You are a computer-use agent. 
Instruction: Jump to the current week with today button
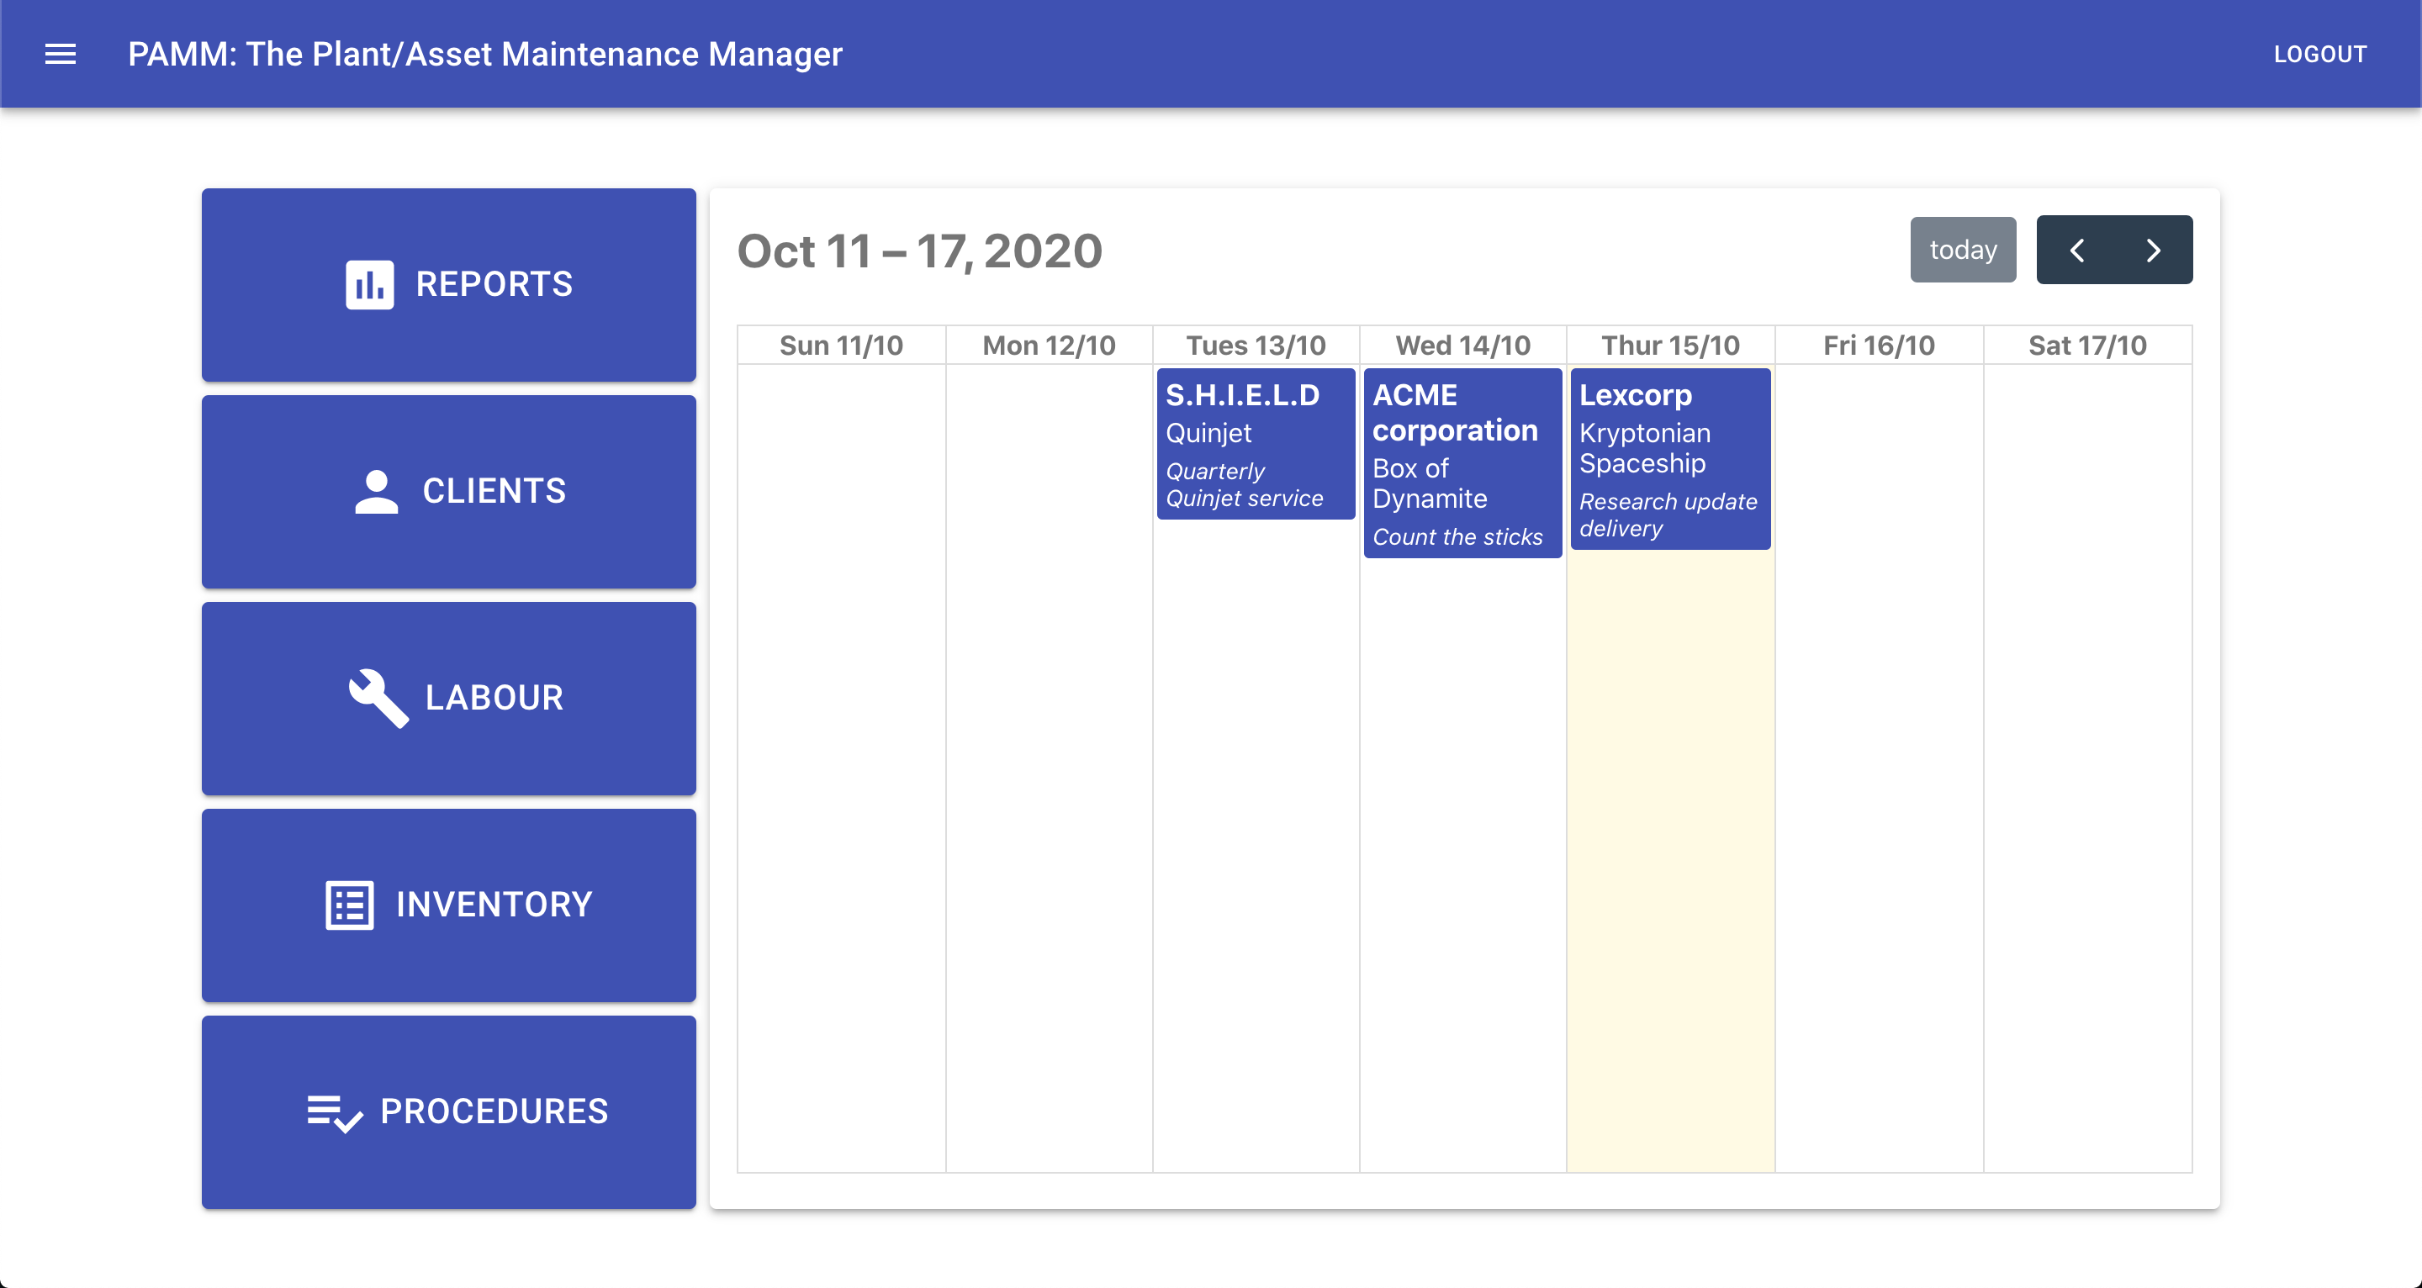[1963, 250]
